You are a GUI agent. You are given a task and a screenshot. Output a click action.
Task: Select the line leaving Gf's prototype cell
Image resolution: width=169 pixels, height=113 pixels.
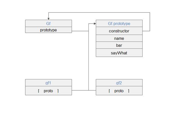(x=80, y=31)
